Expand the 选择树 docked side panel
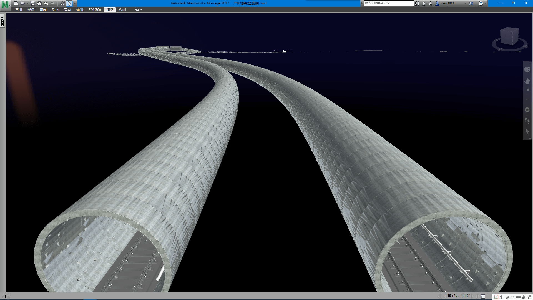Image resolution: width=533 pixels, height=300 pixels. tap(2, 21)
